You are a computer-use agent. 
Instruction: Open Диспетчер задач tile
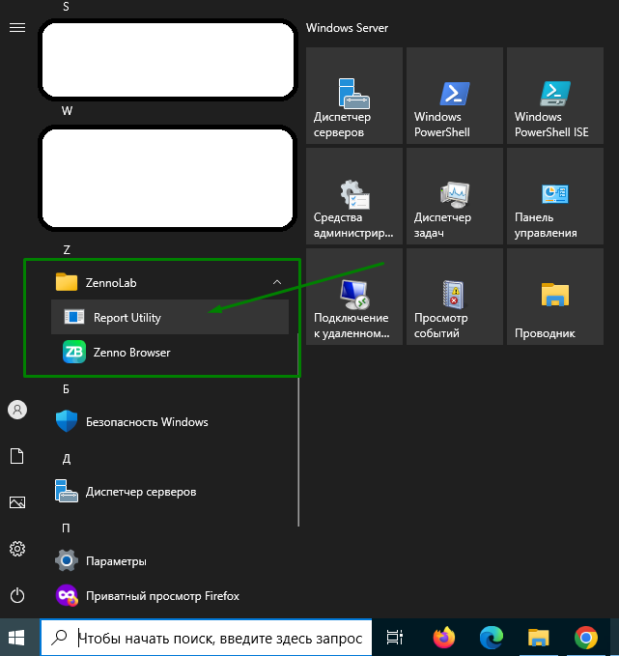point(455,196)
